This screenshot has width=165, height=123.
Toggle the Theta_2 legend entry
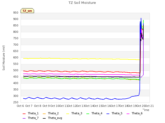pyautogui.click(x=51, y=113)
